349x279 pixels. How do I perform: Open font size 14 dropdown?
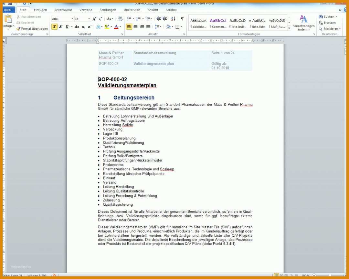pyautogui.click(x=89, y=19)
